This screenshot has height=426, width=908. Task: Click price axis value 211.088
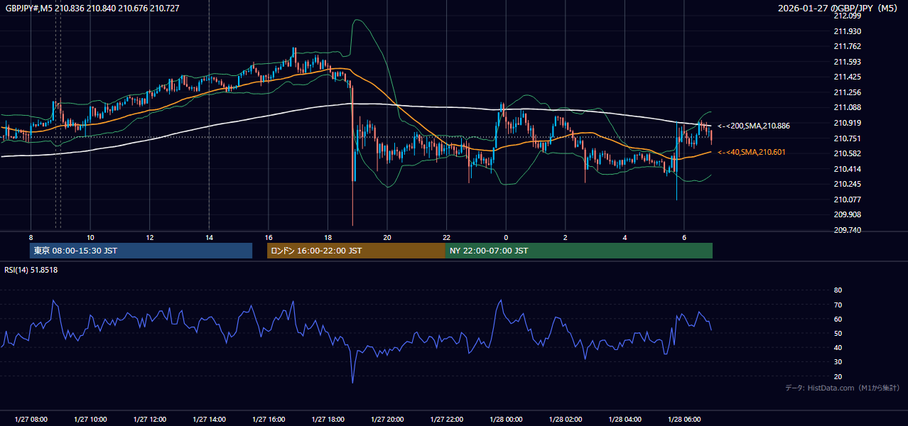pos(847,107)
